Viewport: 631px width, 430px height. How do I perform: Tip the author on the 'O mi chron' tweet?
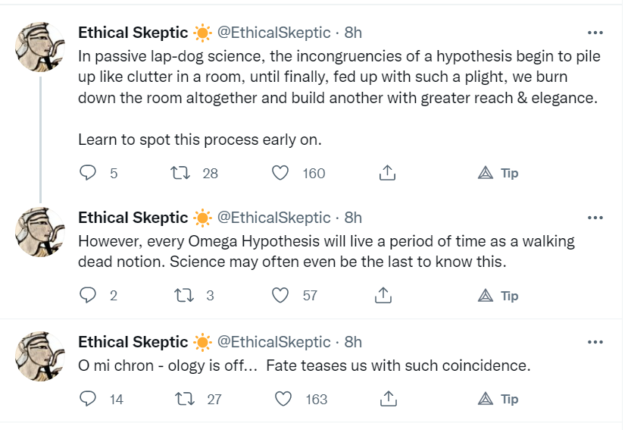tap(498, 398)
